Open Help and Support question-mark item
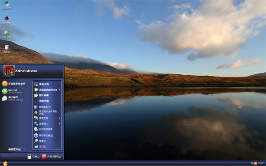266x166 pixels. tap(43, 135)
